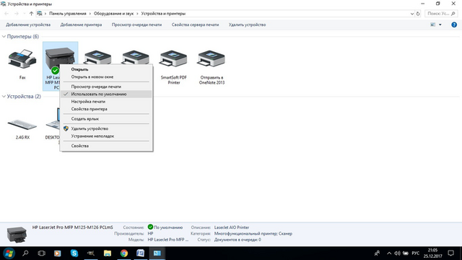Image resolution: width=462 pixels, height=260 pixels.
Task: Select the SmartSoft PDF Printer icon
Action: (173, 59)
